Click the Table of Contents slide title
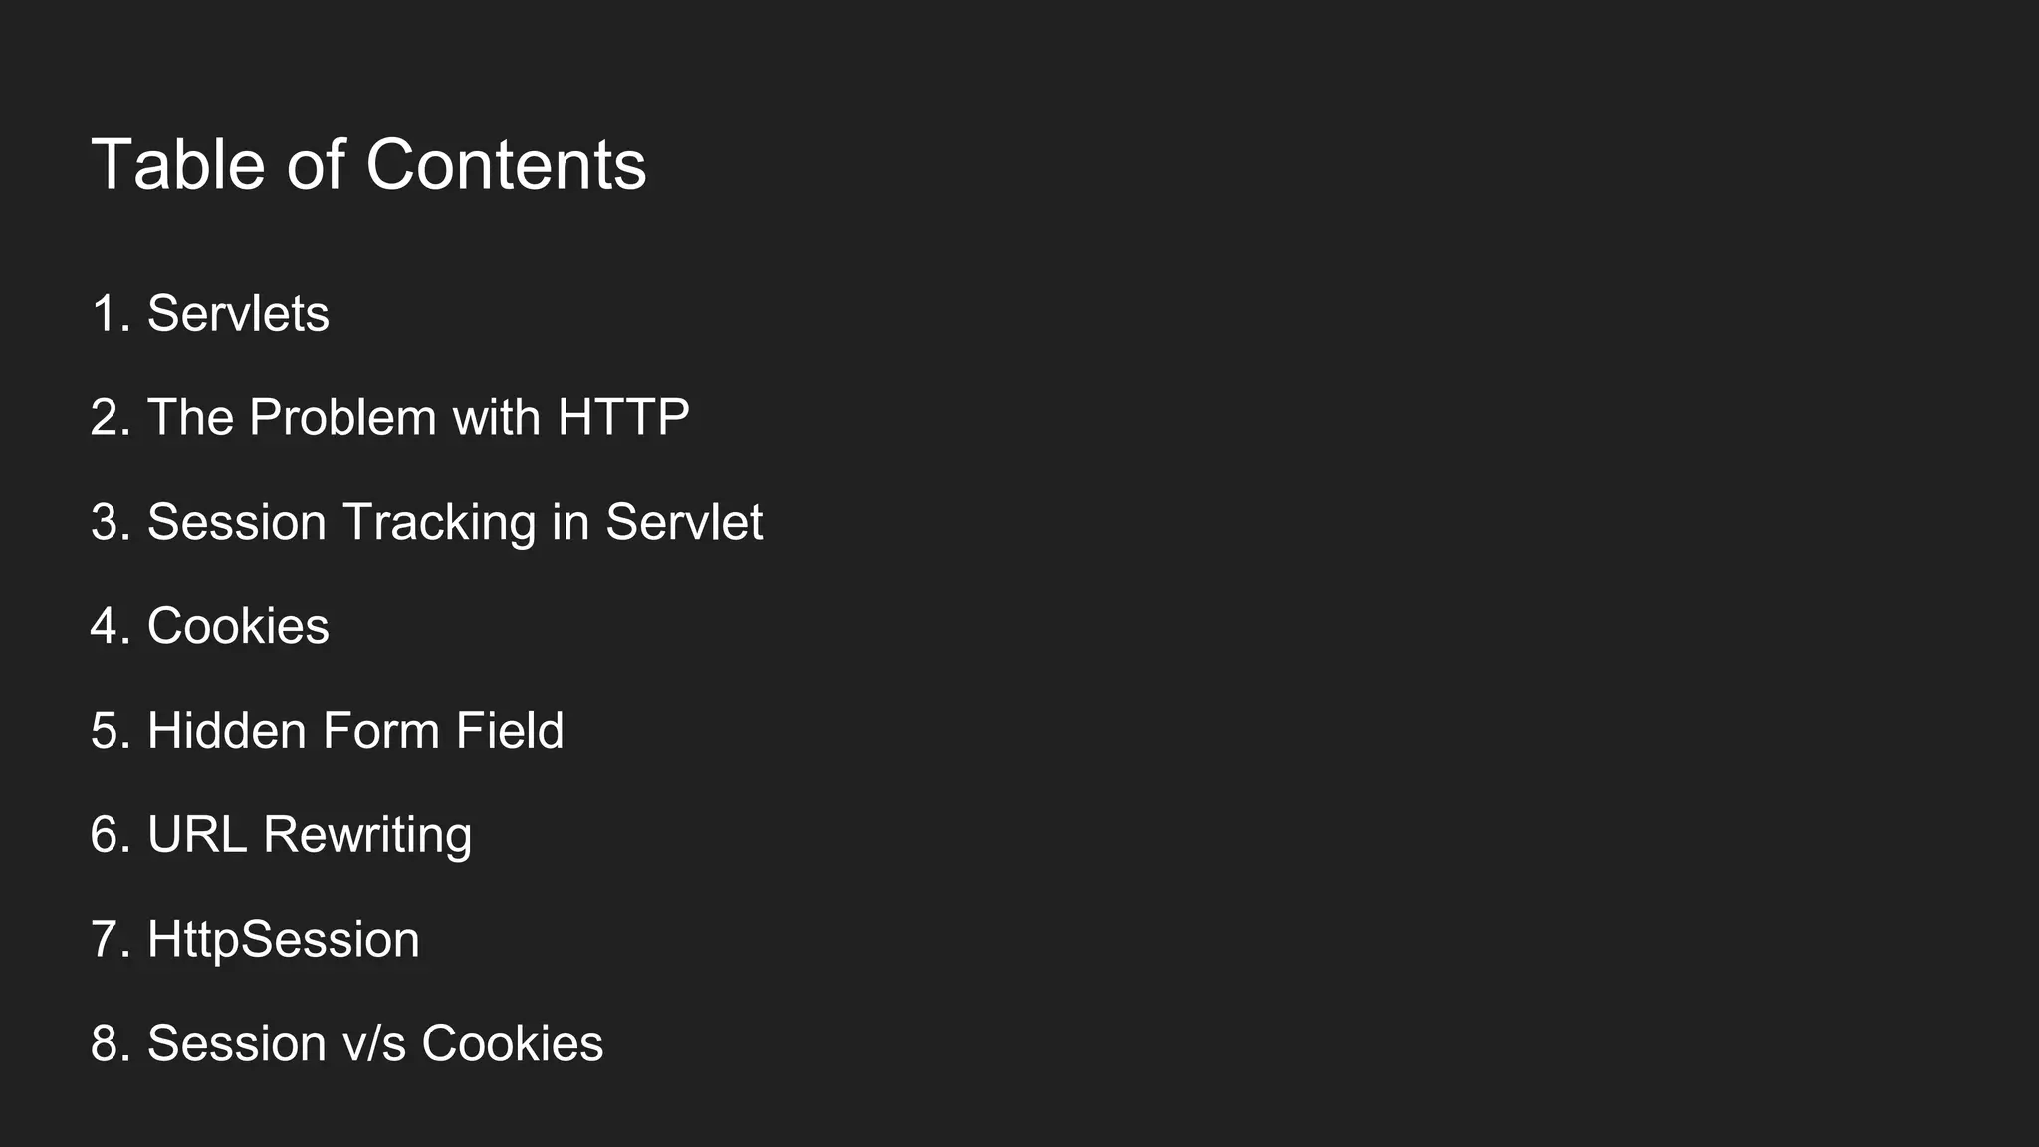 point(368,165)
